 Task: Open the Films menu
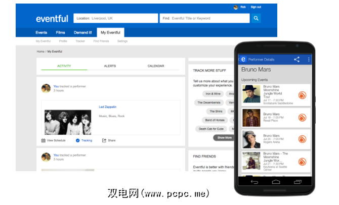(x=60, y=33)
